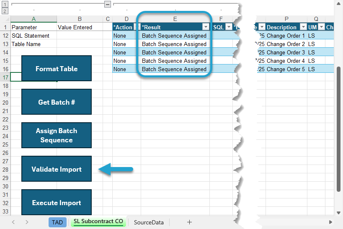Go to next sheet tab arrow
Screen dimensions: 343x229
(x=27, y=222)
